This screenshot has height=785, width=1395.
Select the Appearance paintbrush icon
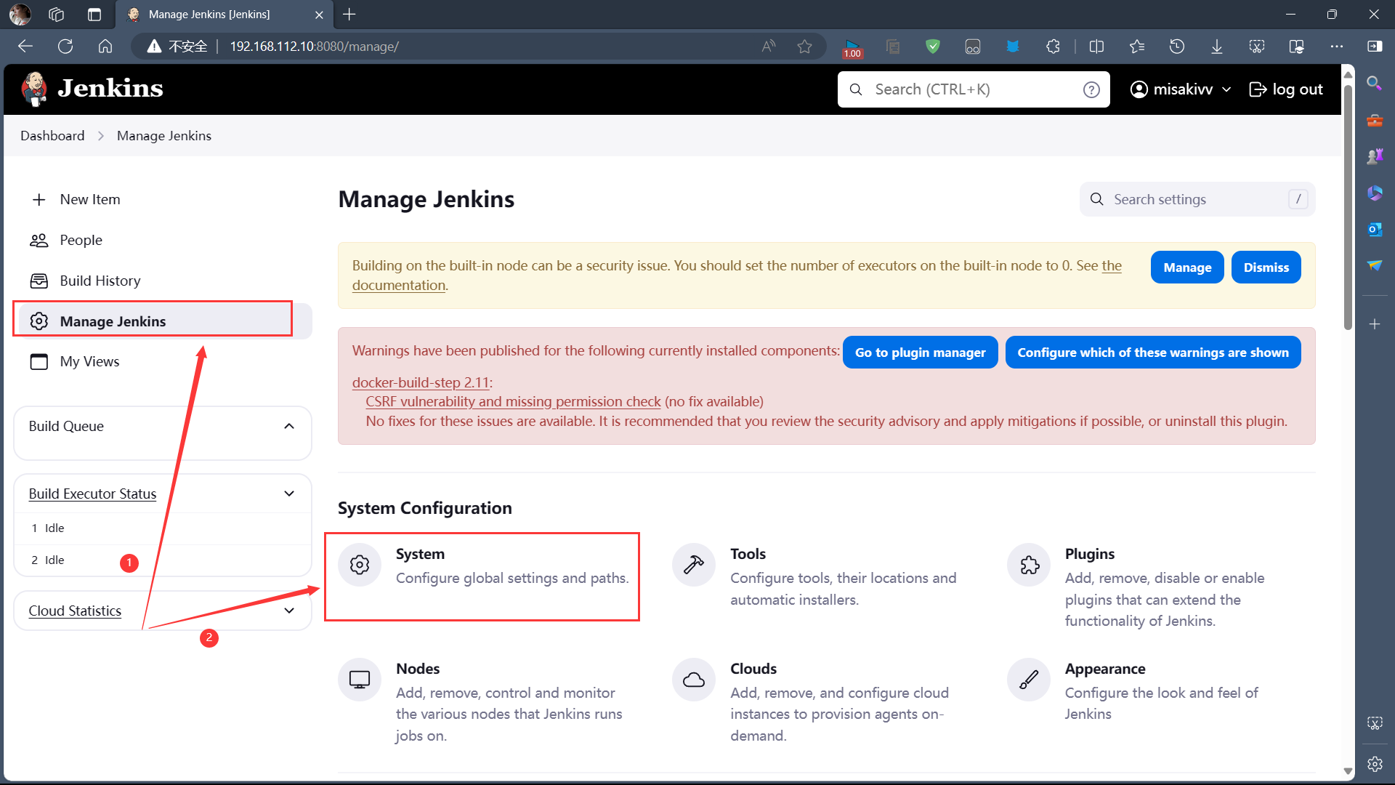[x=1028, y=680]
